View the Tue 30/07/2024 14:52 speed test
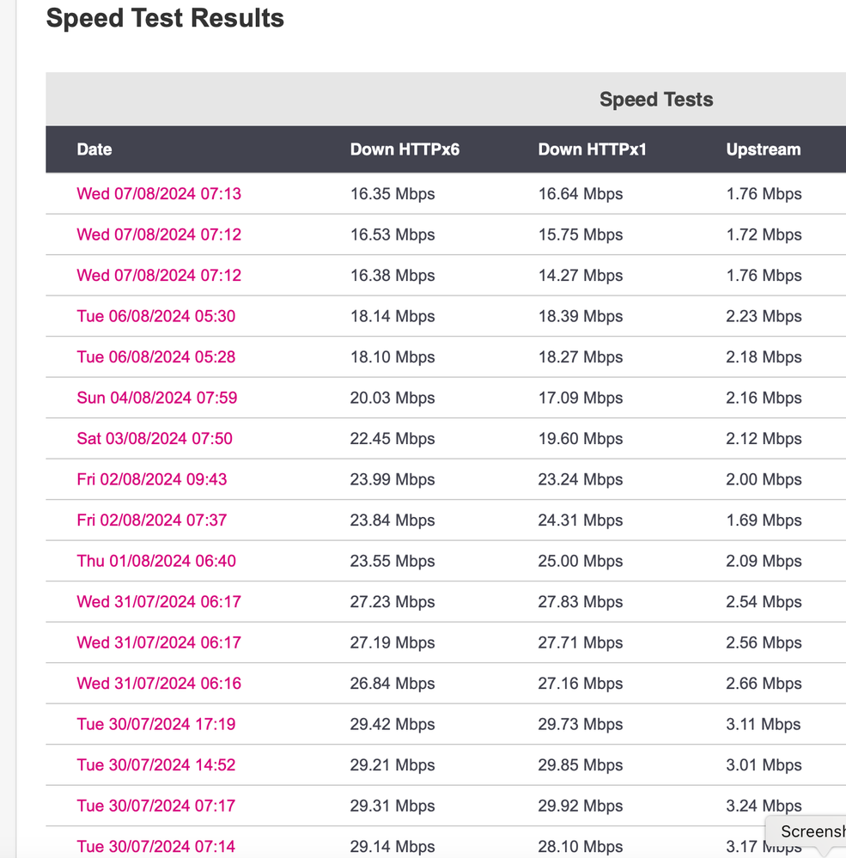The width and height of the screenshot is (846, 858). [x=155, y=765]
